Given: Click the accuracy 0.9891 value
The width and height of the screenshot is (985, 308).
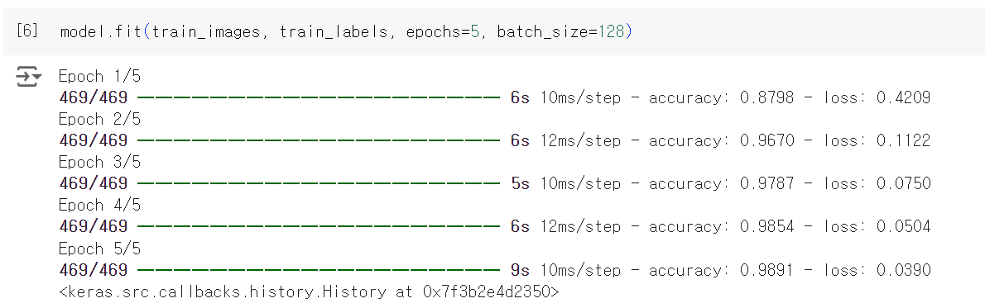Looking at the screenshot, I should [x=767, y=270].
